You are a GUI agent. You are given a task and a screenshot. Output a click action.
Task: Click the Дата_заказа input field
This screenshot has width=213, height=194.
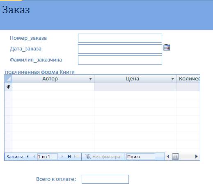(x=120, y=49)
